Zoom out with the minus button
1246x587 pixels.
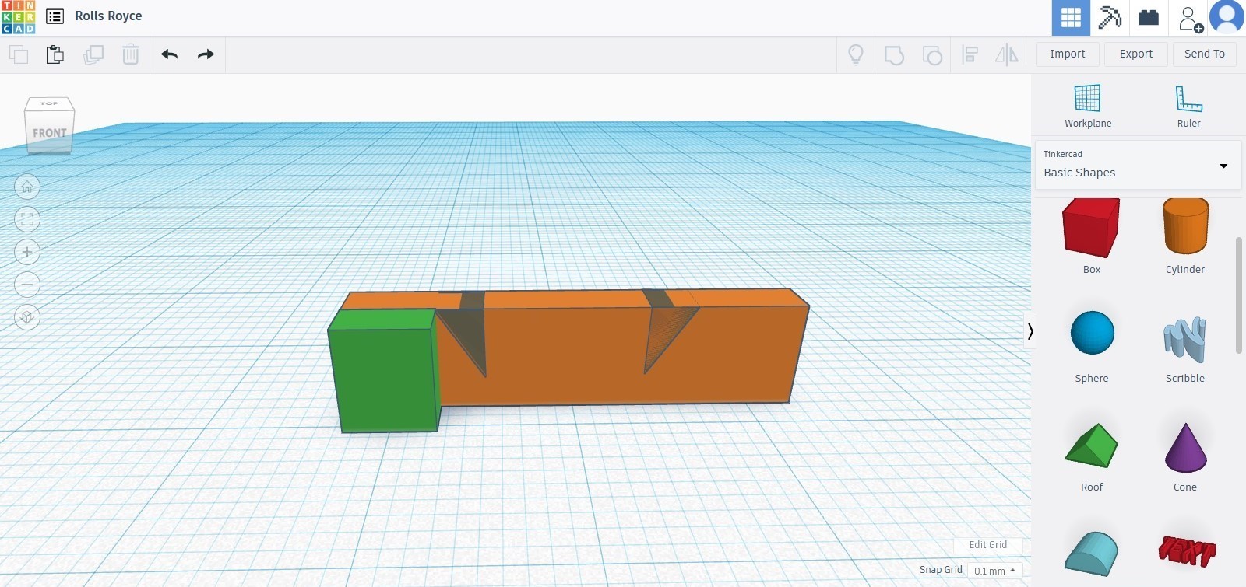pyautogui.click(x=27, y=285)
